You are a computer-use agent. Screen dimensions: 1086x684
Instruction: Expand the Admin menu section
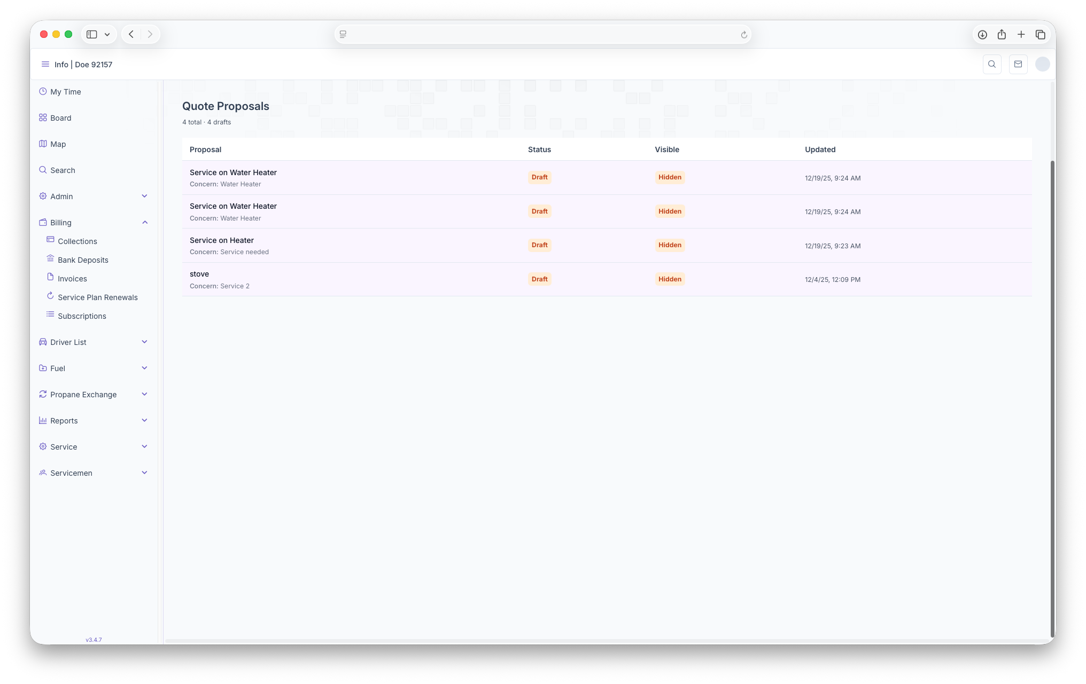point(144,196)
